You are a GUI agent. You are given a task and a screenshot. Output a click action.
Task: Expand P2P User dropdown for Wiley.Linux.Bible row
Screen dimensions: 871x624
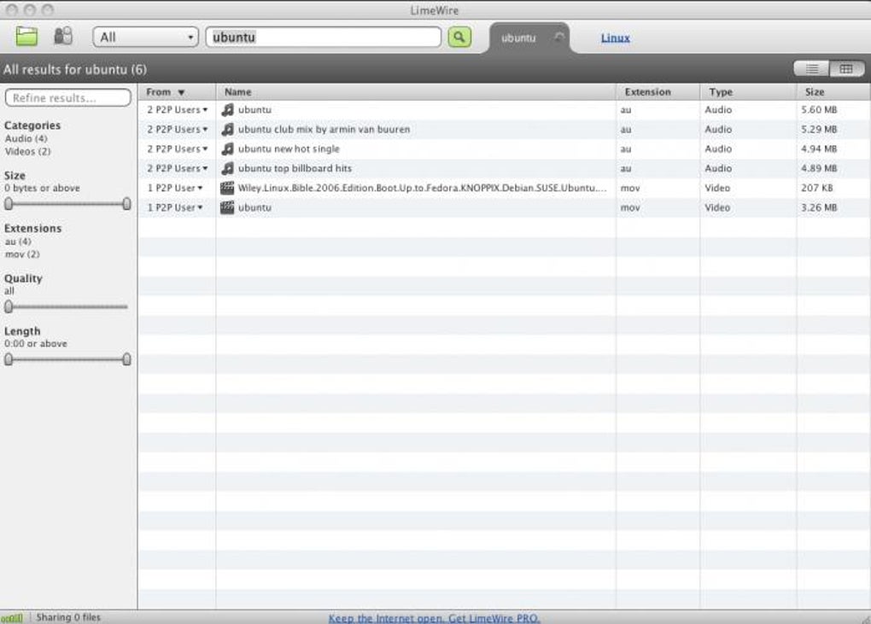[x=200, y=188]
